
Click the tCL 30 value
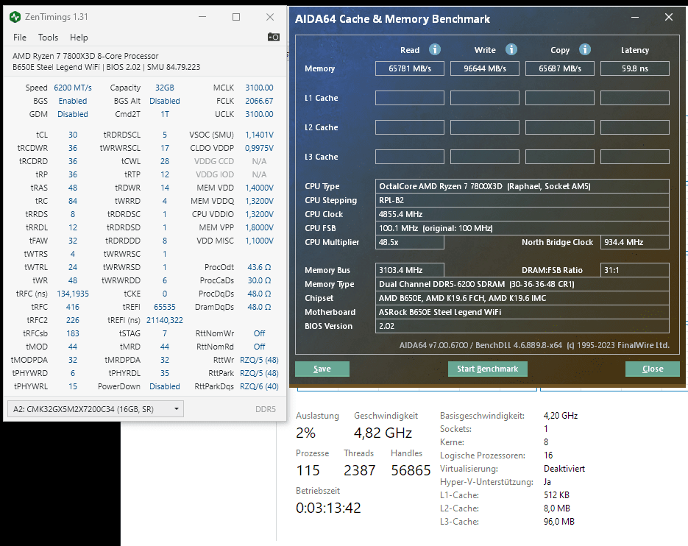[73, 135]
